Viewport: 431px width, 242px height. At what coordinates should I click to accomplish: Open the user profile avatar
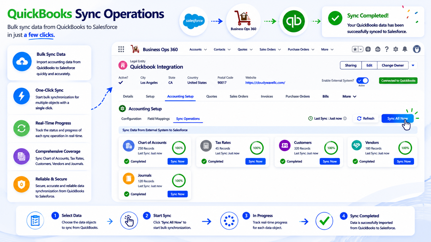(x=417, y=49)
